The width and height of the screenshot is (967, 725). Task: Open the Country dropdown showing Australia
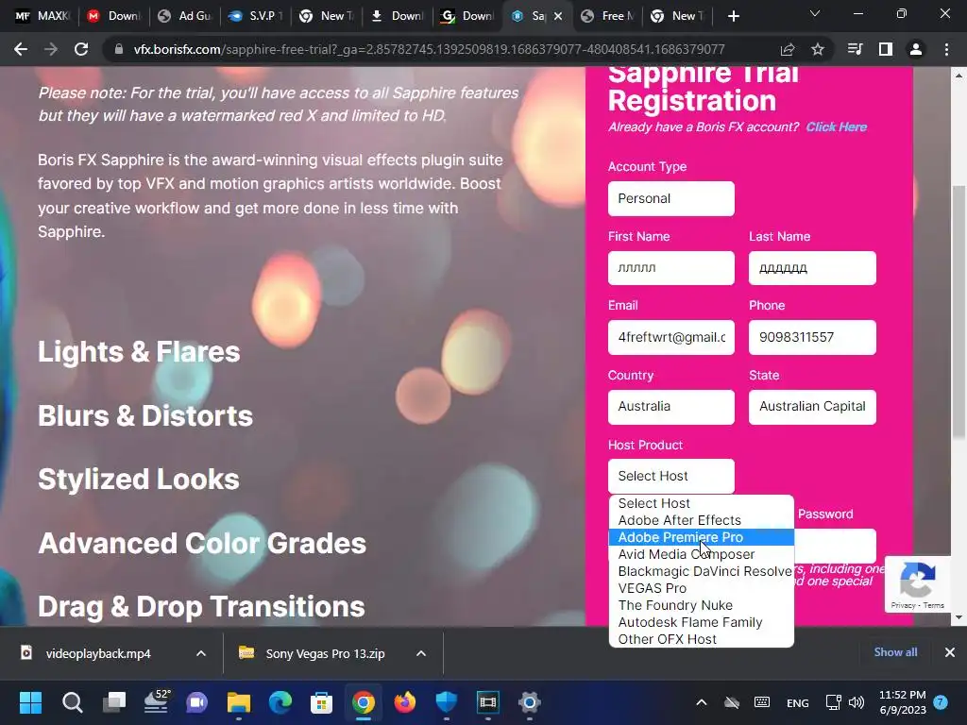click(x=671, y=406)
